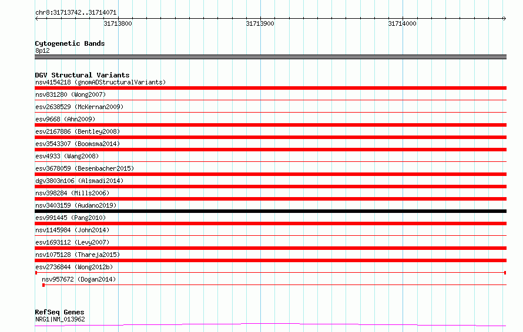Open variant esv4933 (Wang2008)
Screen dimensions: 523x332
click(x=67, y=156)
